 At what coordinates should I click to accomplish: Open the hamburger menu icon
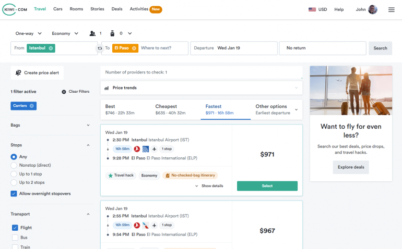391,9
